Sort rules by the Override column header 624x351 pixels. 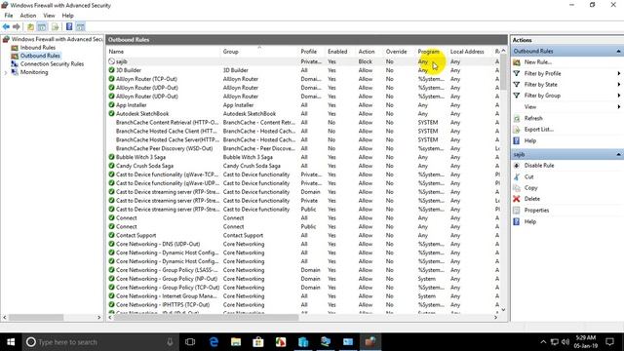click(399, 52)
